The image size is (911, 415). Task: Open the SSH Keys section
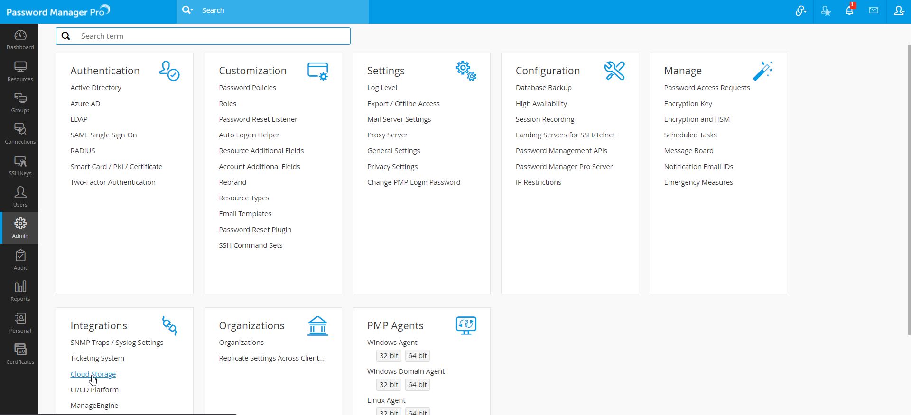[x=20, y=166]
